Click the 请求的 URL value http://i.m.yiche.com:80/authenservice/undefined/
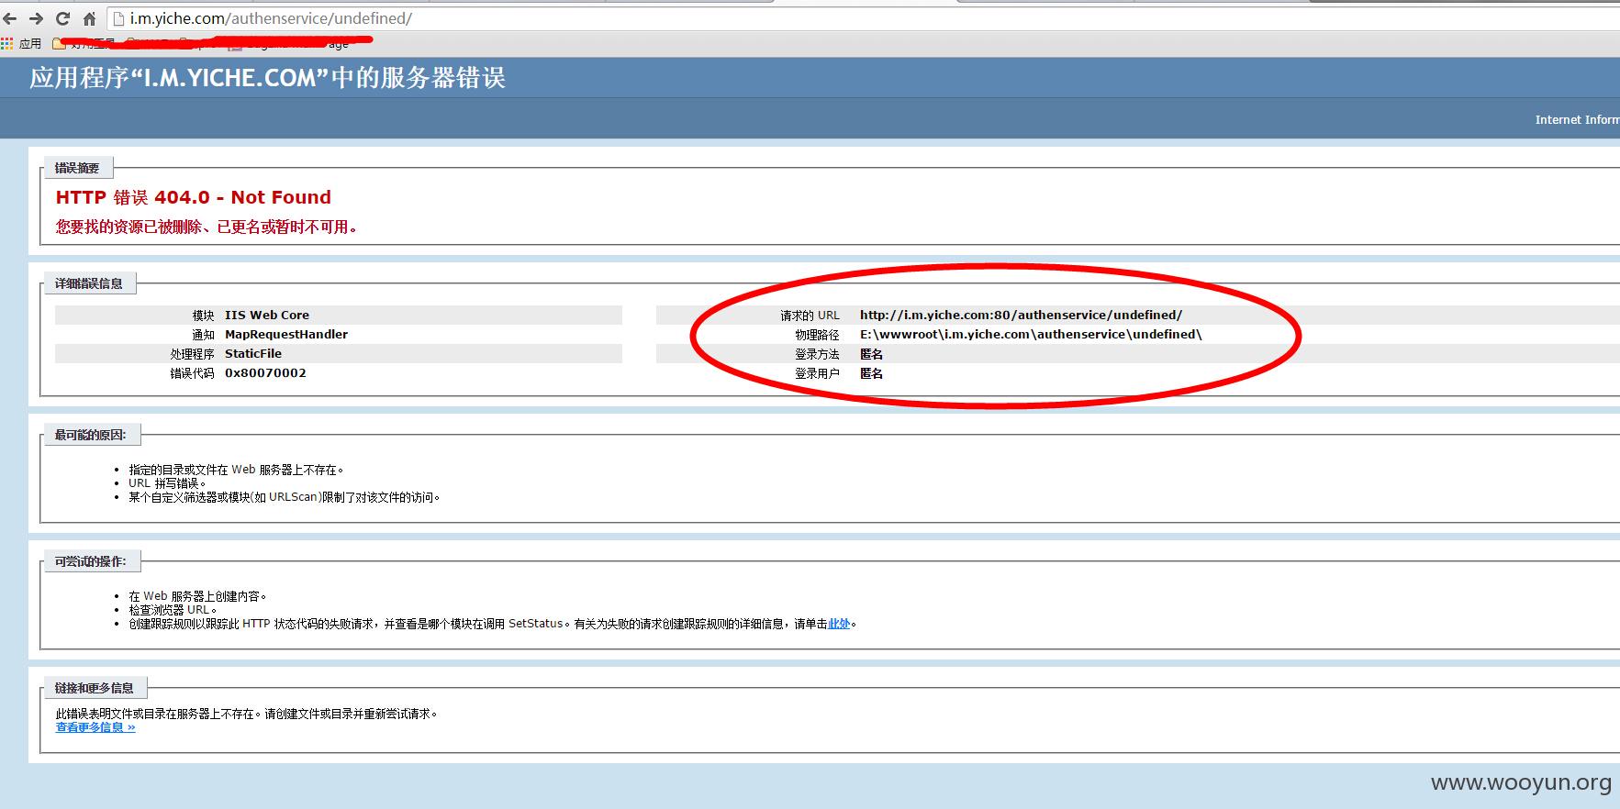Image resolution: width=1620 pixels, height=809 pixels. 1021,315
